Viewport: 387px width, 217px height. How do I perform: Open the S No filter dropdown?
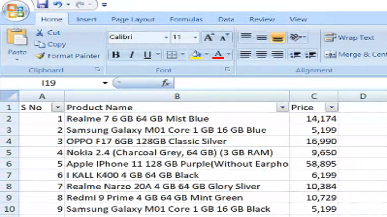(x=57, y=108)
